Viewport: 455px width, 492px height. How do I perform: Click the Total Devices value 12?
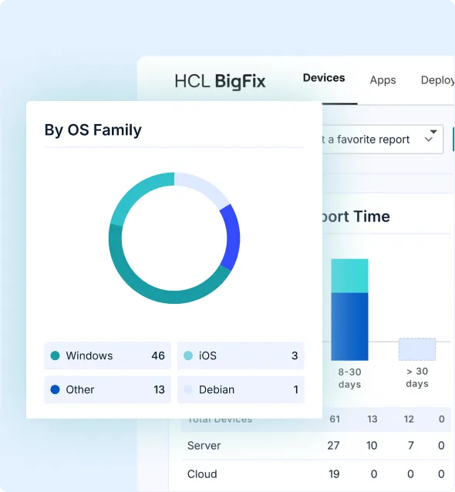pos(409,420)
